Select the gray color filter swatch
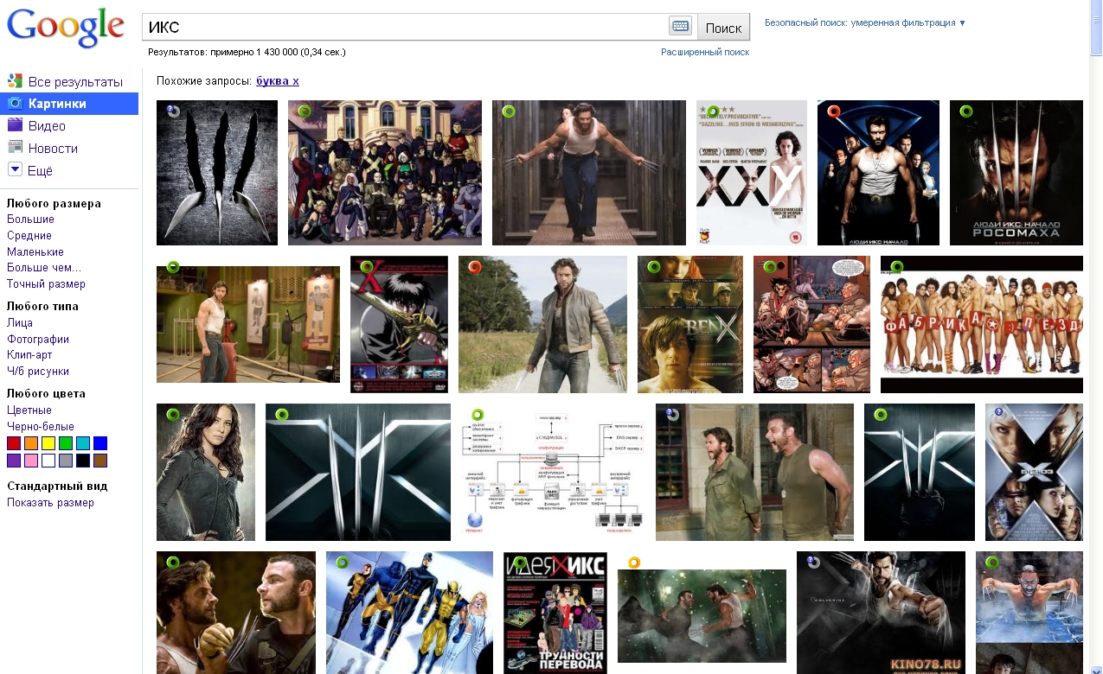1103x674 pixels. [66, 461]
